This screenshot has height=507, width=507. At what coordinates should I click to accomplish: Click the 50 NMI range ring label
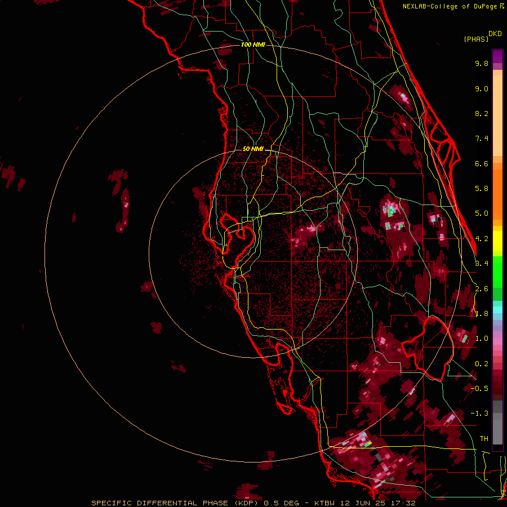point(253,149)
